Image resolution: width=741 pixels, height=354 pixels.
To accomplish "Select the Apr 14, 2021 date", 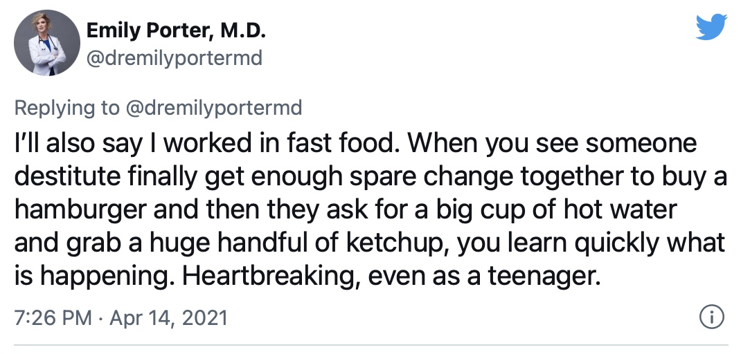I will pos(169,317).
